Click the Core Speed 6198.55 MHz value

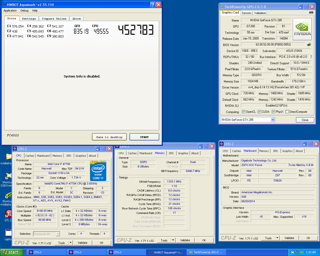[x=44, y=211]
